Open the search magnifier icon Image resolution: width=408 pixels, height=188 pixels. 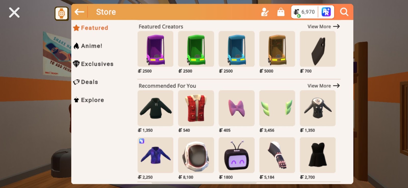pyautogui.click(x=344, y=12)
